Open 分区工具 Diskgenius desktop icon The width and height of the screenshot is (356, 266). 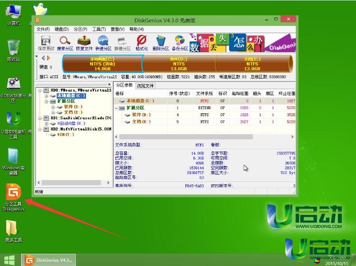point(13,197)
